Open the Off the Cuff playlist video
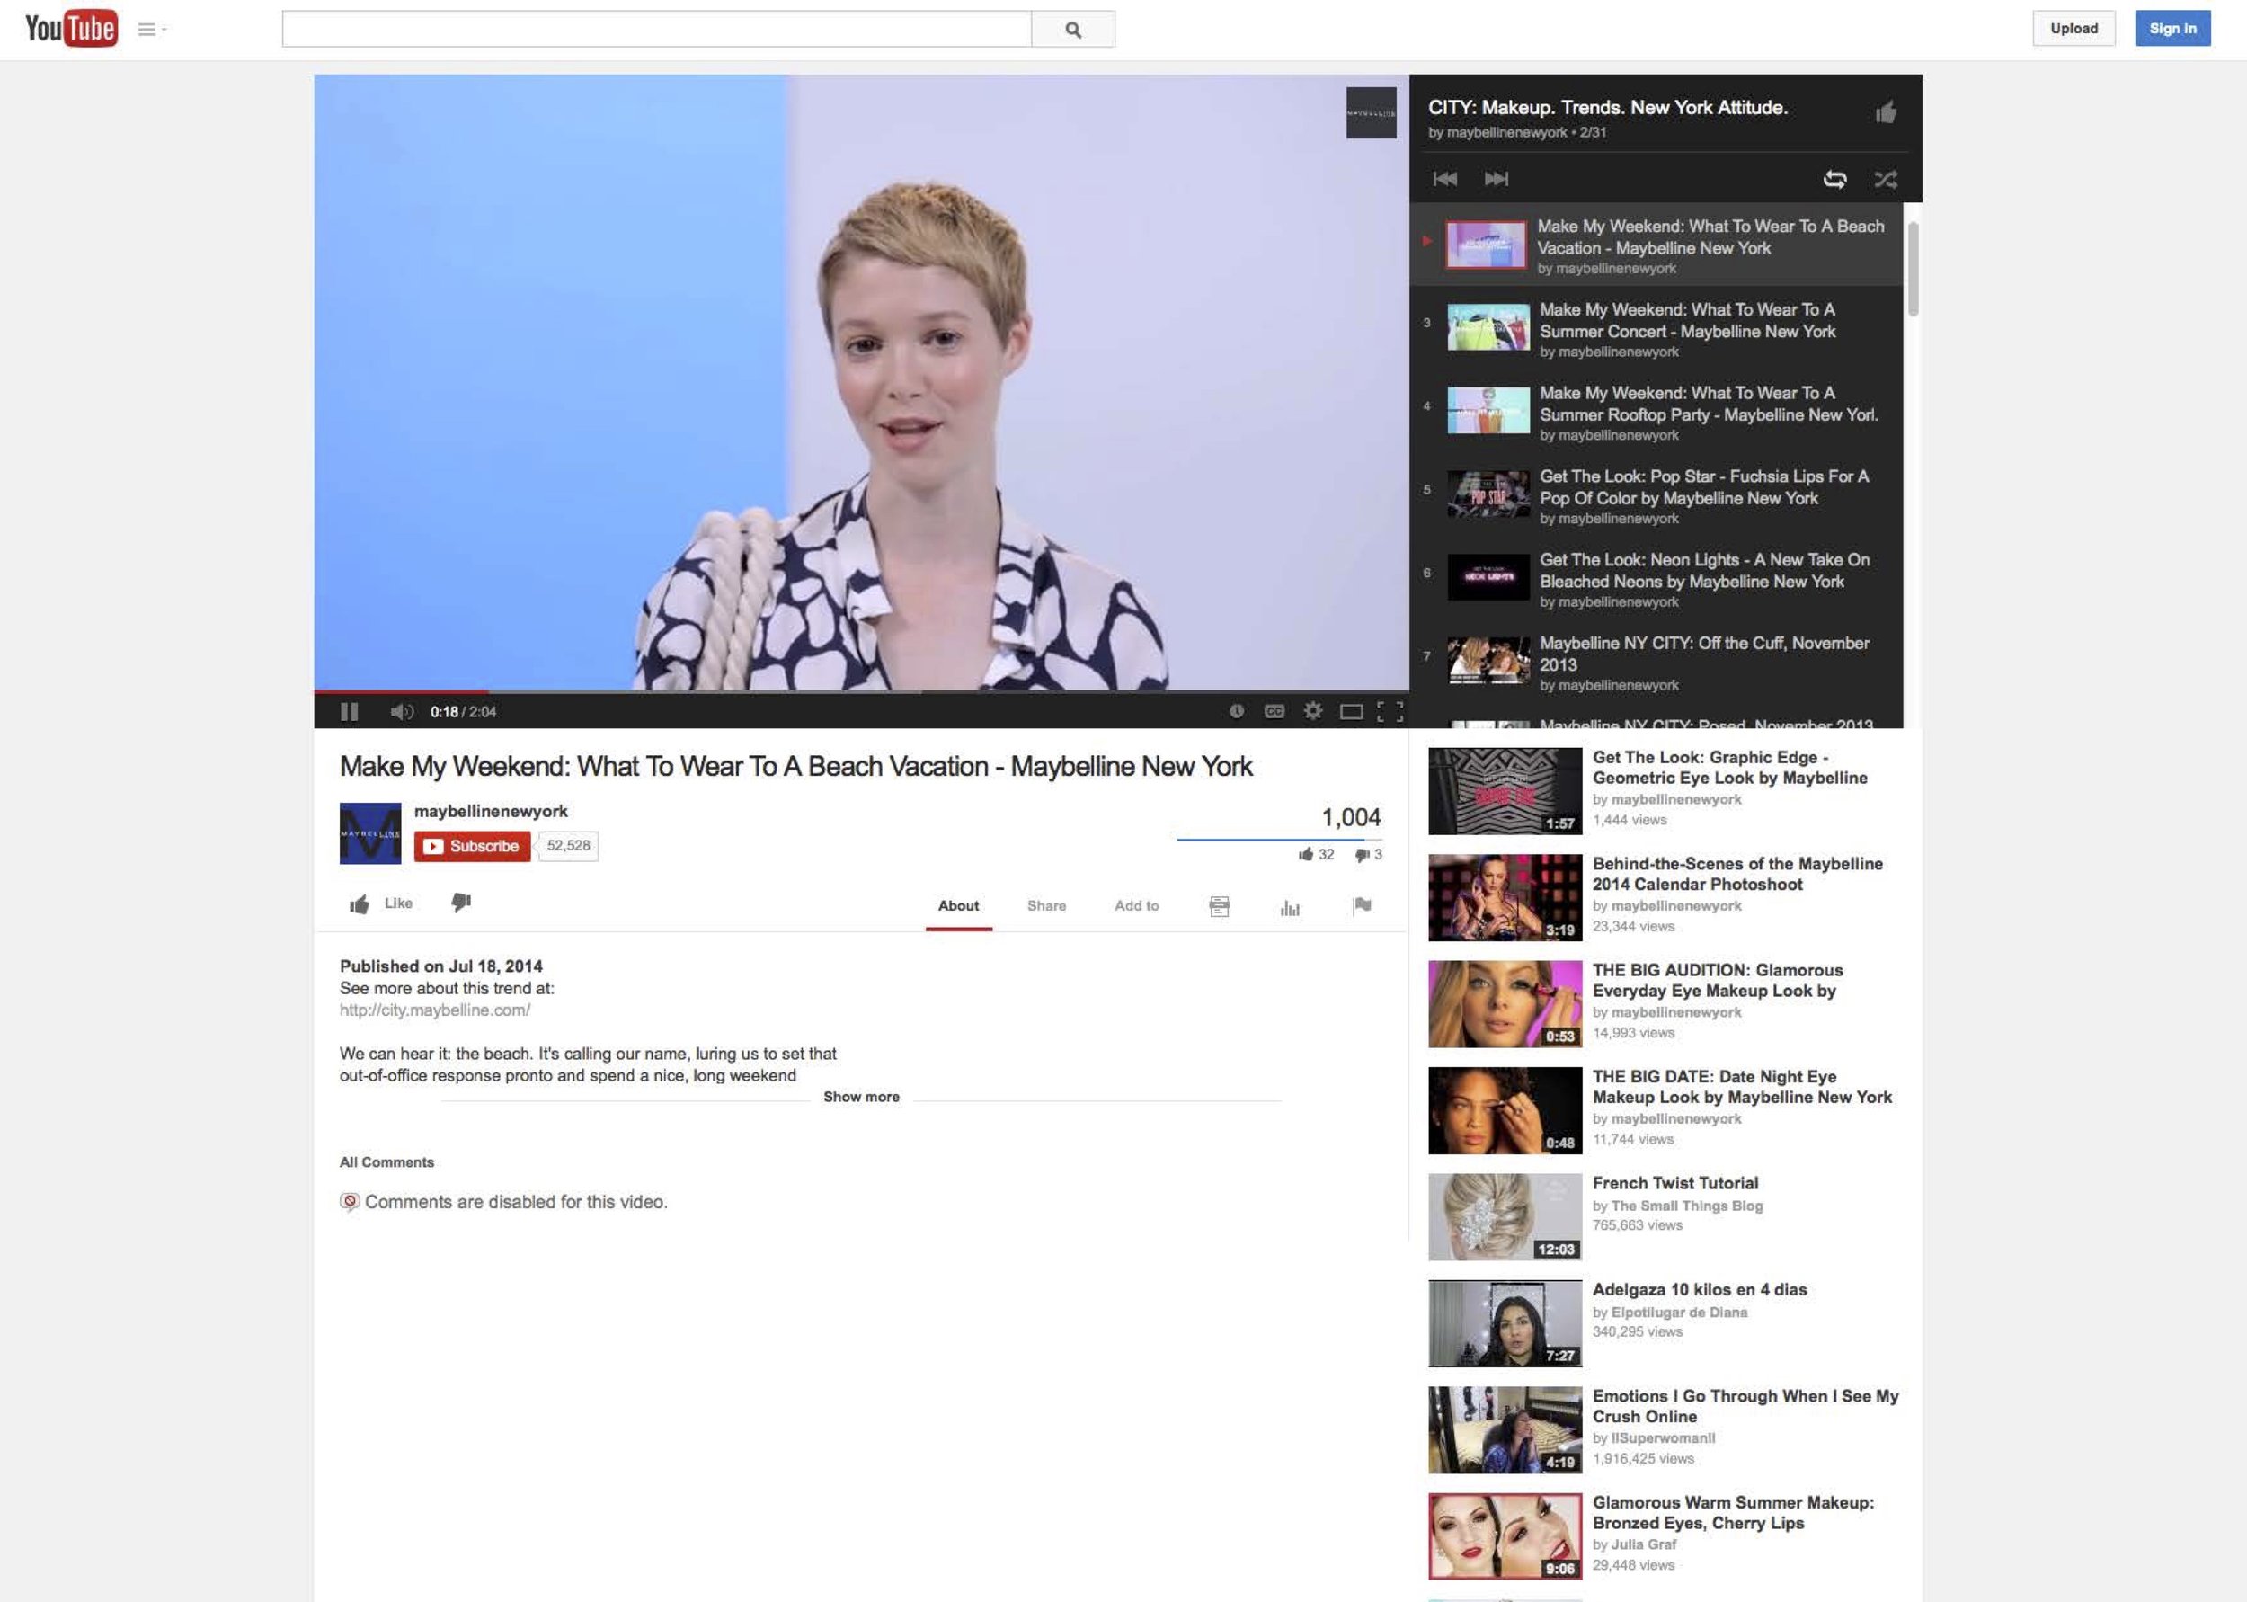 click(x=1656, y=662)
